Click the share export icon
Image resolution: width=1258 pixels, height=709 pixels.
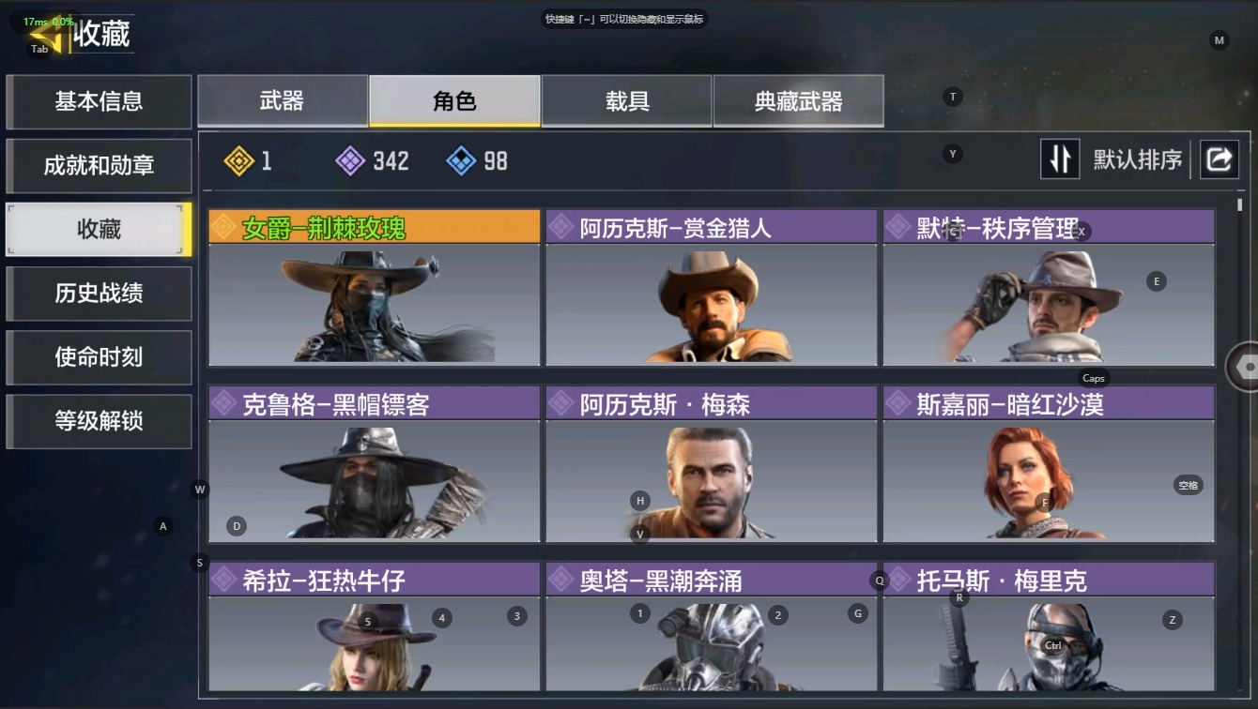click(x=1219, y=159)
